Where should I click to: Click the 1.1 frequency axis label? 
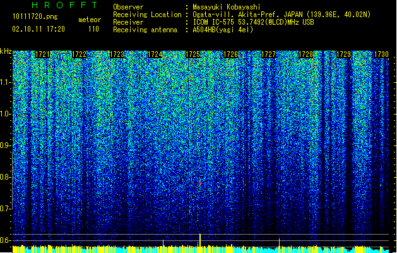click(5, 82)
